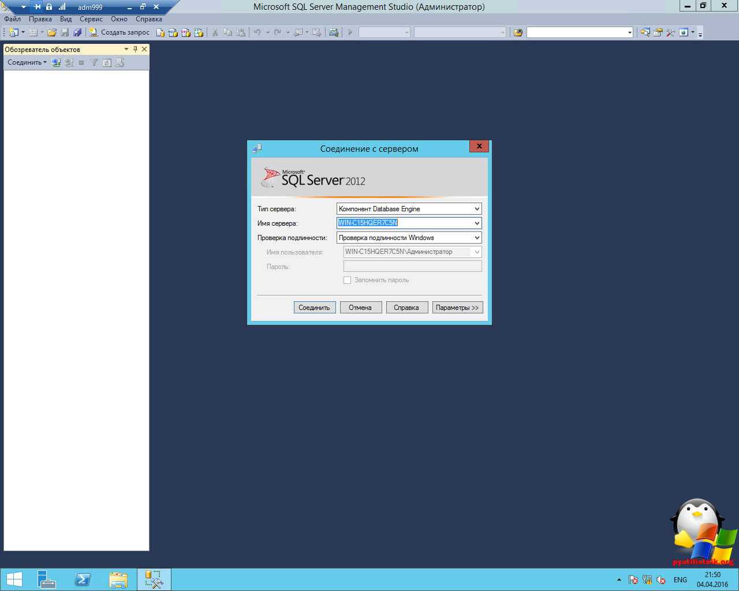
Task: Check the 'Запомнить пароль' checkbox
Action: coord(348,280)
